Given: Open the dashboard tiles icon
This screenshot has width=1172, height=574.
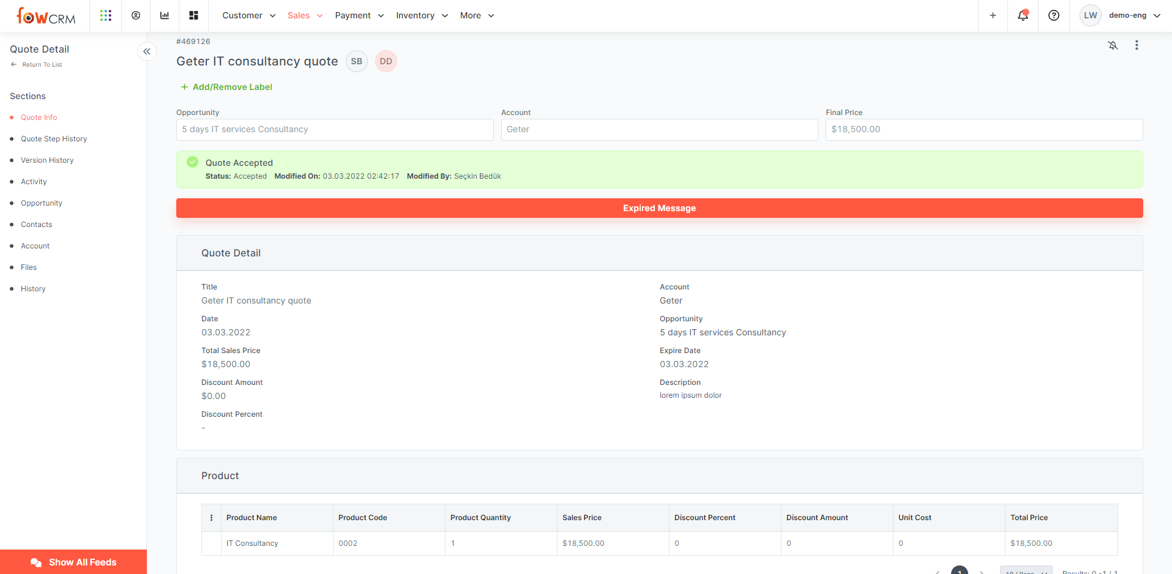Looking at the screenshot, I should pyautogui.click(x=193, y=15).
